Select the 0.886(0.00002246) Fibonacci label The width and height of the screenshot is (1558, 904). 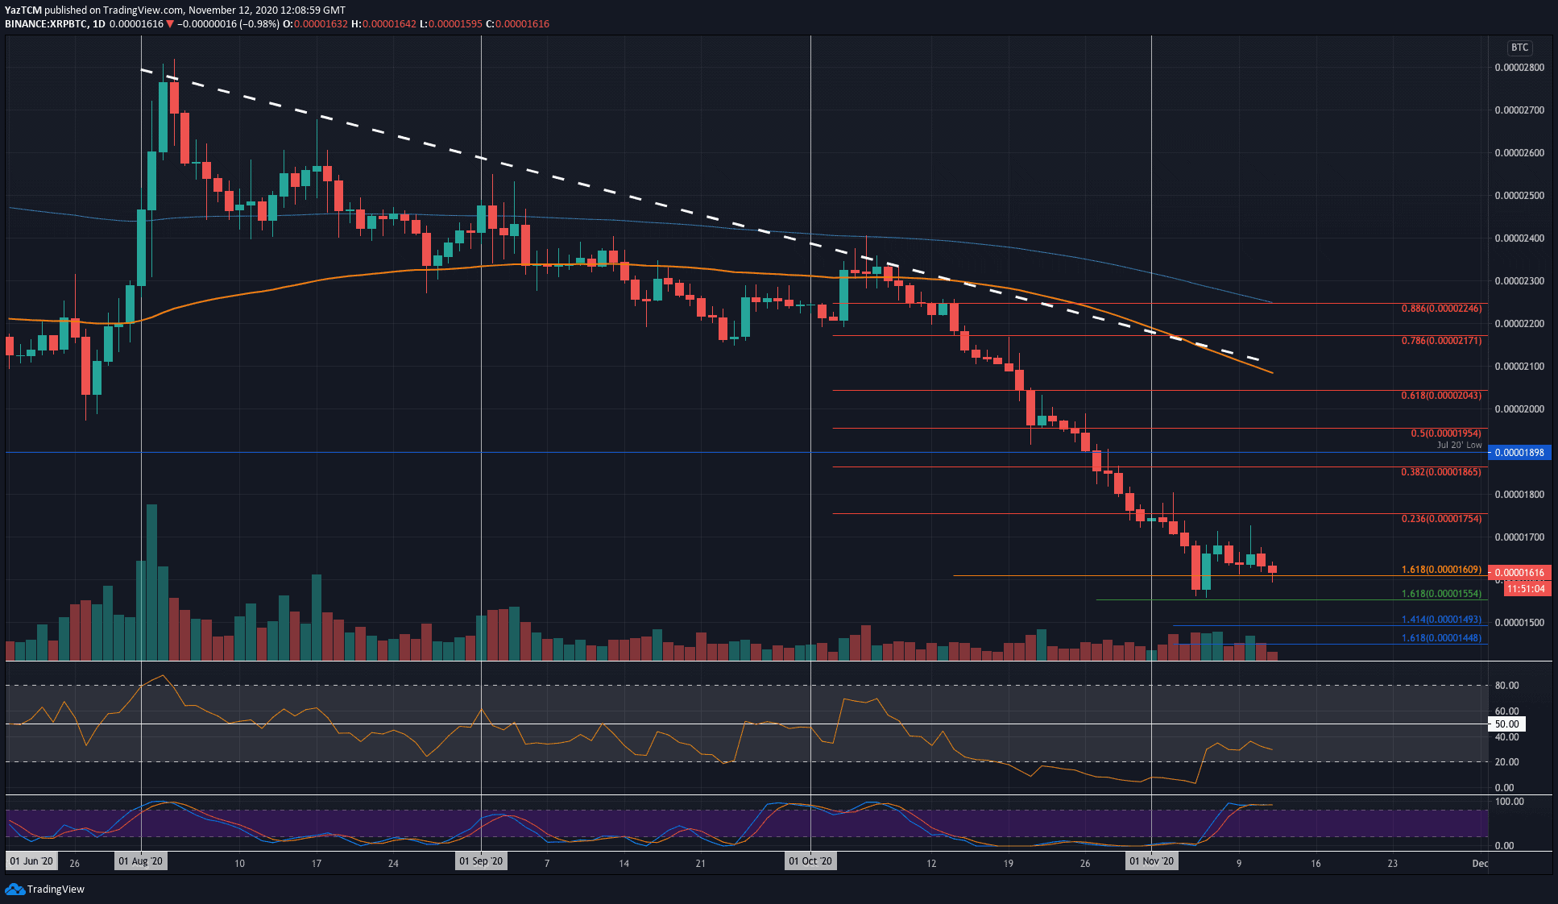tap(1441, 309)
